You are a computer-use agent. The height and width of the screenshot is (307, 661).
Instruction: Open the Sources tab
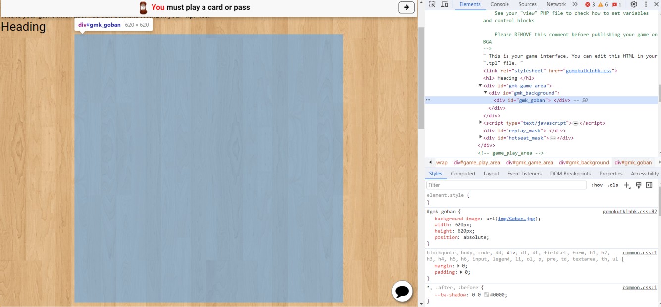527,4
